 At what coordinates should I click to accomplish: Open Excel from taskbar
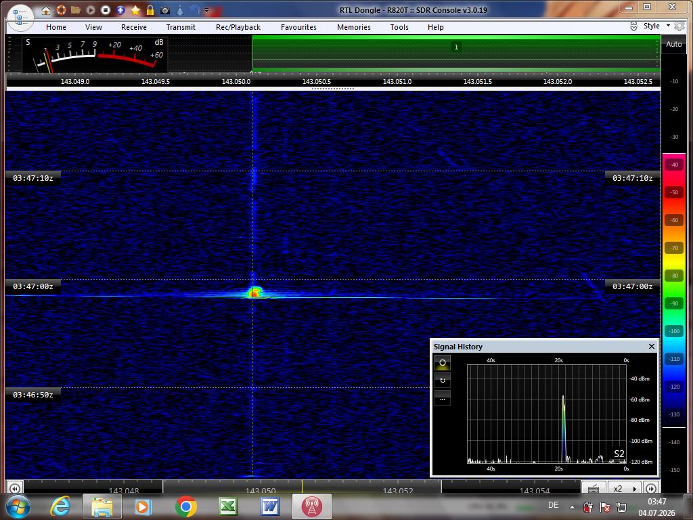tap(228, 506)
